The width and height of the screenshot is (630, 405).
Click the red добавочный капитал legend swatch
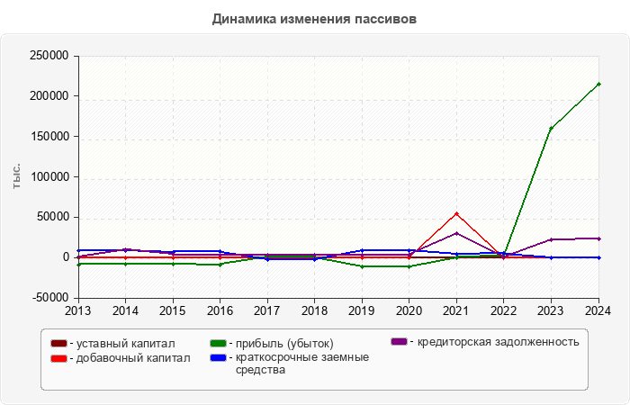(x=58, y=357)
